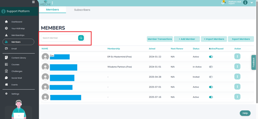Open the notification bell icon

[223, 2]
